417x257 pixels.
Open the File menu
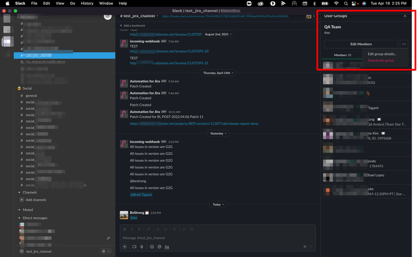pos(34,3)
